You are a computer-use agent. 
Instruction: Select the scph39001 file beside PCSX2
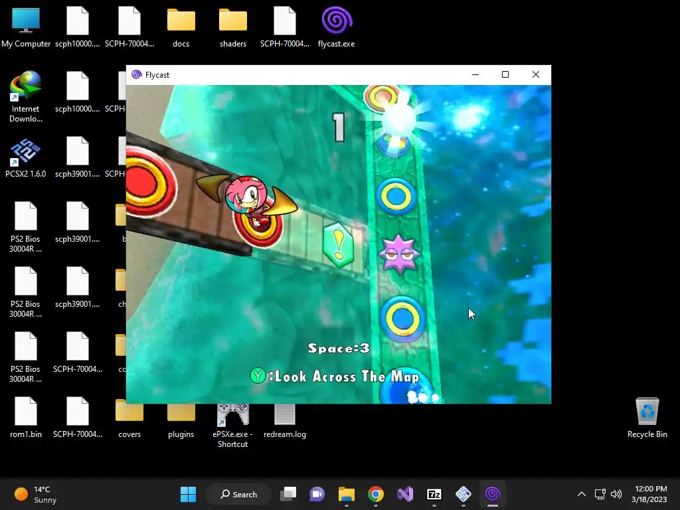[77, 157]
